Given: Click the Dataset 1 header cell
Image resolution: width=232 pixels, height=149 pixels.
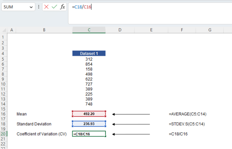Looking at the screenshot, I should click(x=89, y=54).
